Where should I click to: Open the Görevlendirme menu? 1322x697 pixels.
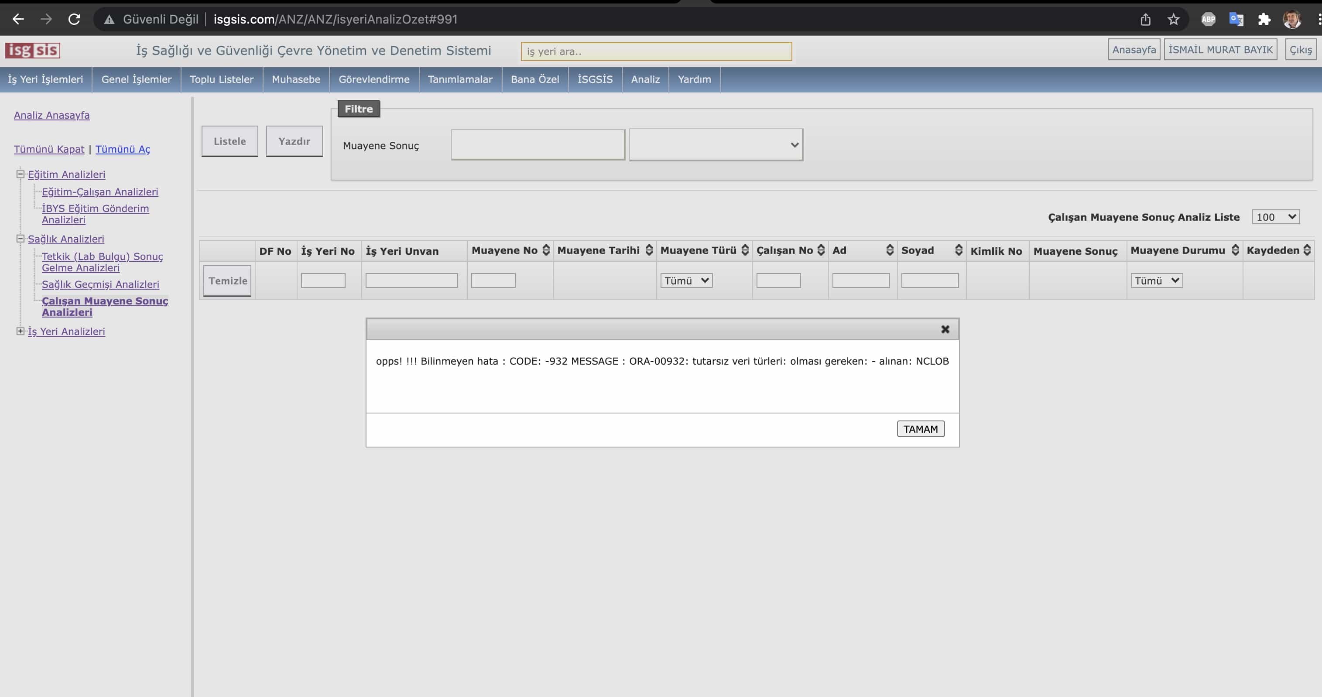(x=373, y=79)
